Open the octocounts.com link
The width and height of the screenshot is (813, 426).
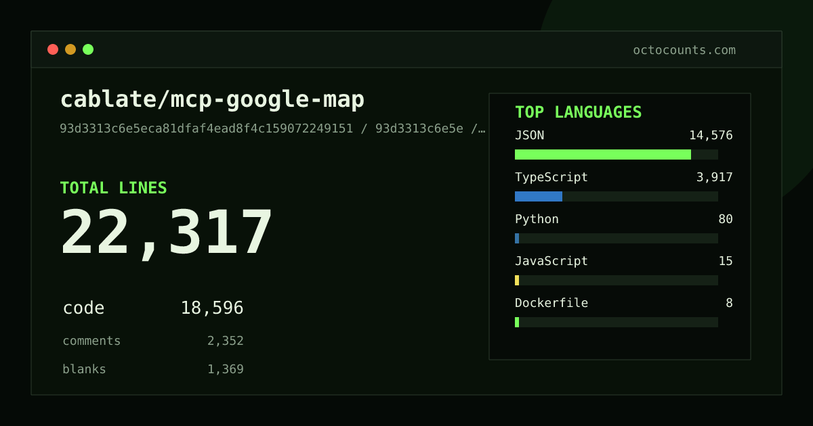click(684, 50)
